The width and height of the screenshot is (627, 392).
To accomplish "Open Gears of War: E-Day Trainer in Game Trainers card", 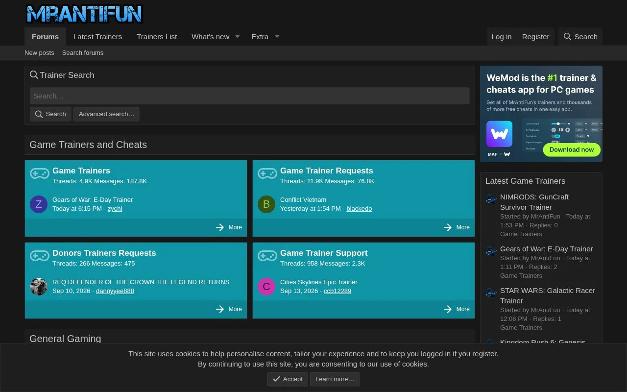I will (x=93, y=200).
